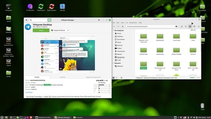Select Home in the file manager sidebar
The image size is (211, 119).
[119, 33]
